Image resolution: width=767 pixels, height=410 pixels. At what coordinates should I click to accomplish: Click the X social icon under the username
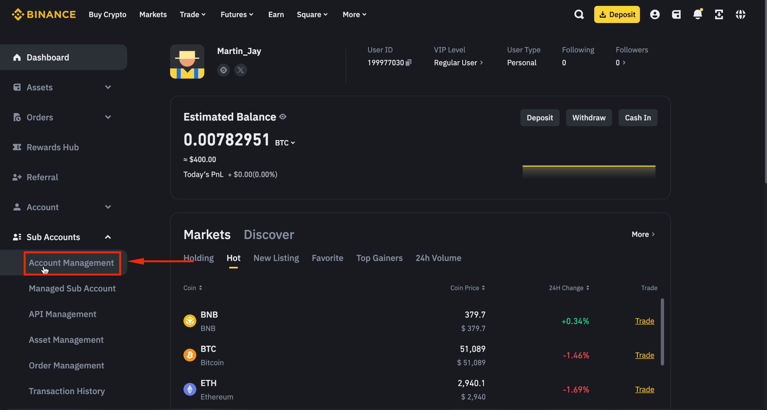(241, 70)
